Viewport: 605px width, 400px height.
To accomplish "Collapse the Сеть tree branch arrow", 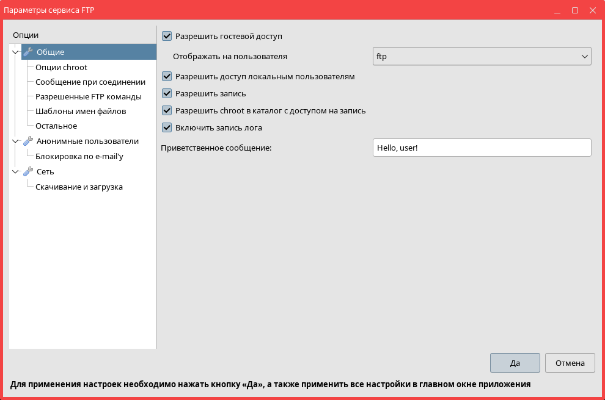I will pyautogui.click(x=15, y=172).
